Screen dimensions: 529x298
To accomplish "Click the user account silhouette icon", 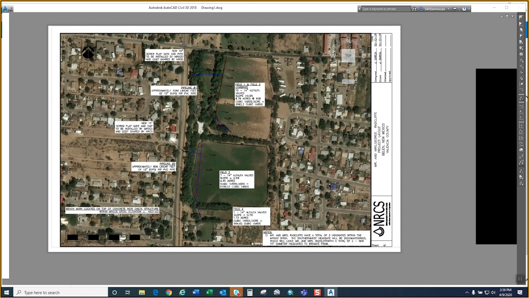I will click(421, 9).
